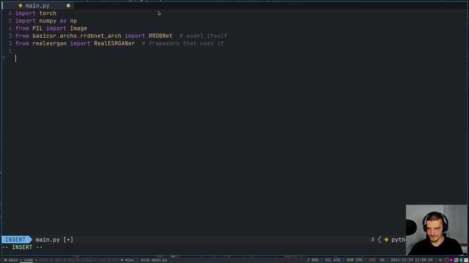Viewport: 469px width, 263px height.
Task: Click main.py [+] filename in statusline
Action: tap(54, 240)
